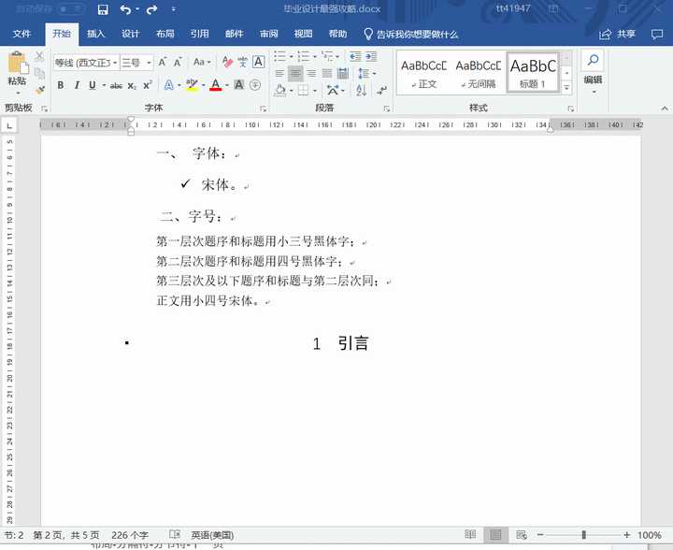The height and width of the screenshot is (550, 673).
Task: Click the red font color icon
Action: tap(216, 84)
